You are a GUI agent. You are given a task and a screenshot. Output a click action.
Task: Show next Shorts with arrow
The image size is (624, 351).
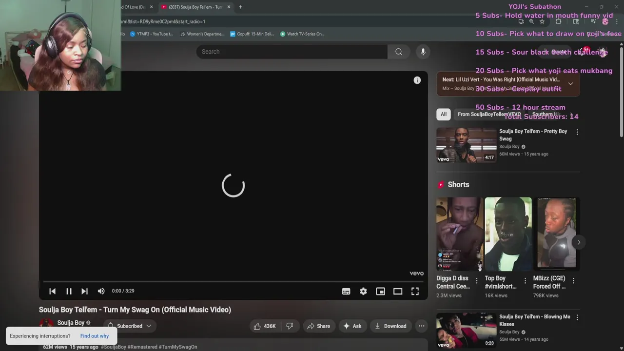pyautogui.click(x=578, y=242)
